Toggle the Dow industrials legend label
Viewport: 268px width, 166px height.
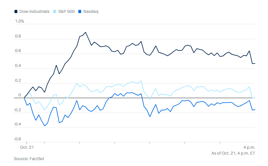coord(34,11)
